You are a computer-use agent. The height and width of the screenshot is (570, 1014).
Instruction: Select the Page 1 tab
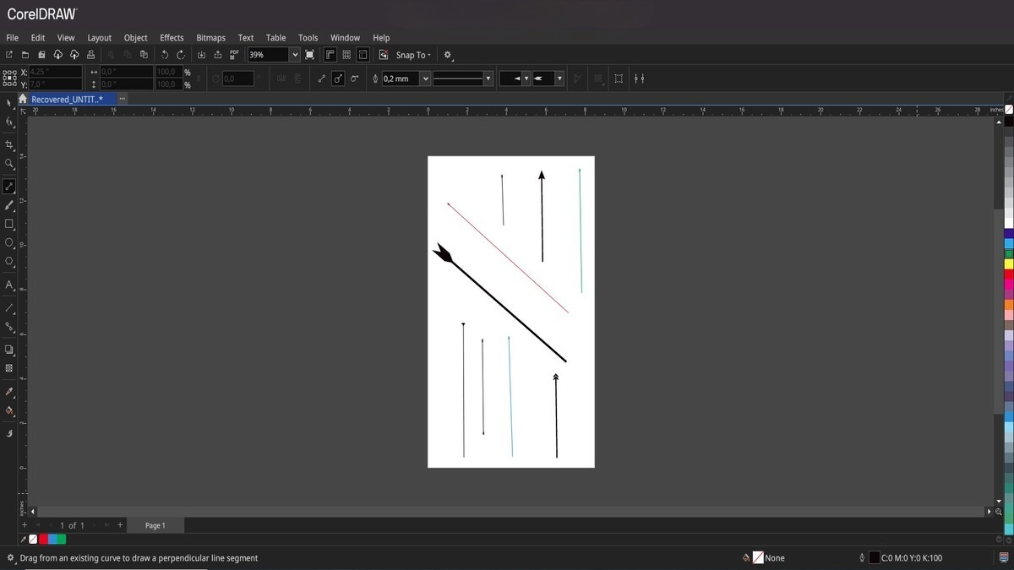pyautogui.click(x=155, y=525)
